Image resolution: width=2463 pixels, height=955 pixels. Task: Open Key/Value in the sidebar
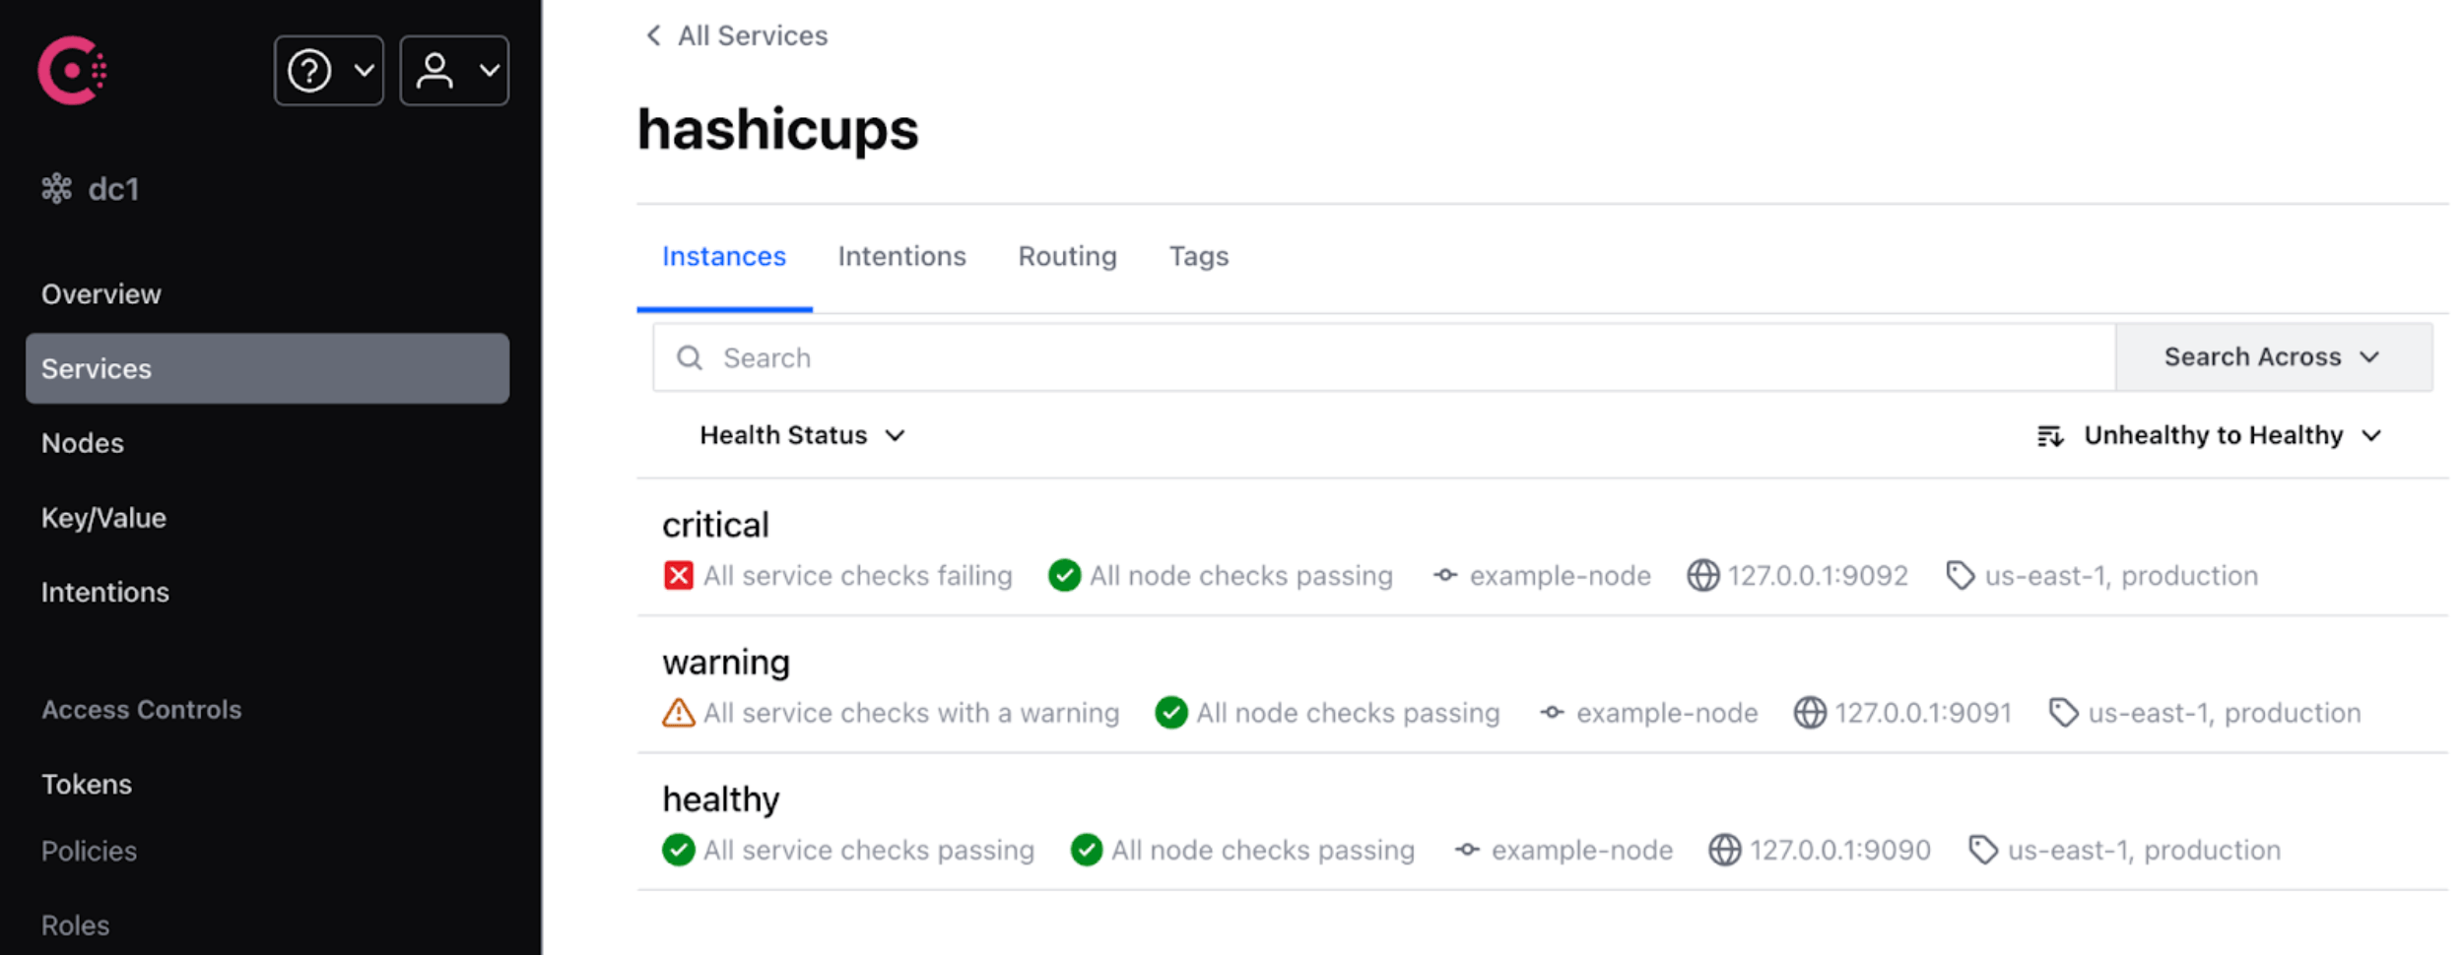(x=103, y=518)
